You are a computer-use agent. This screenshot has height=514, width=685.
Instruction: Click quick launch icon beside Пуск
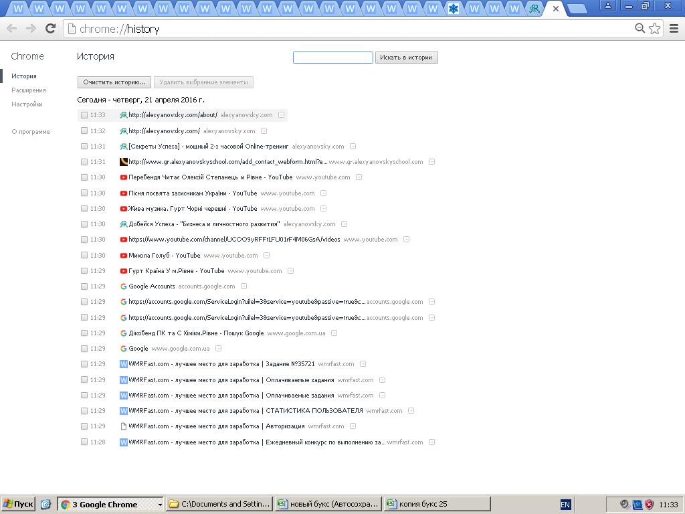point(45,504)
